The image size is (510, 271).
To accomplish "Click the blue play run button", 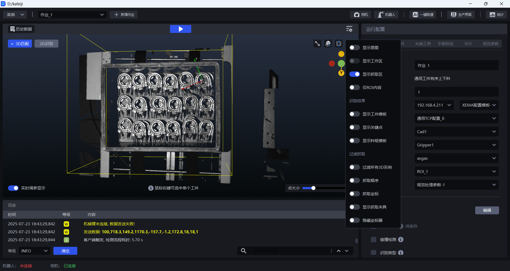I will (x=180, y=29).
